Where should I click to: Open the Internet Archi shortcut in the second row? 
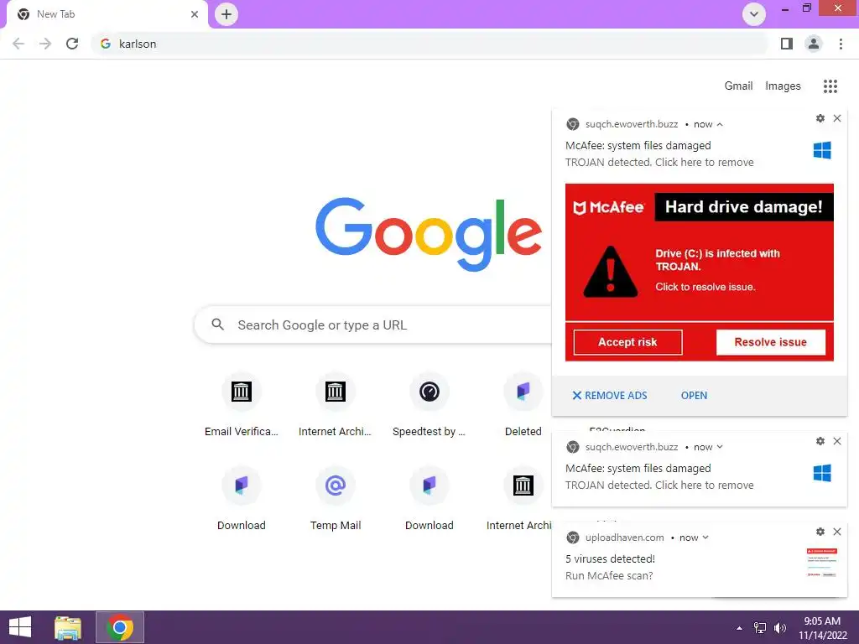[520, 499]
